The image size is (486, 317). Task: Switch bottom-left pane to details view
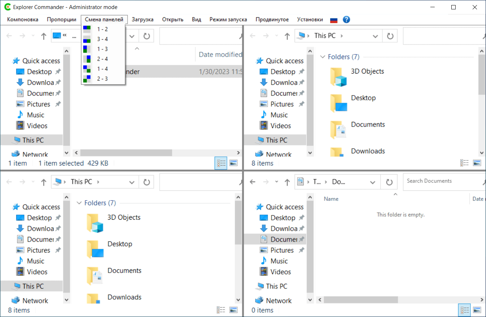[221, 310]
